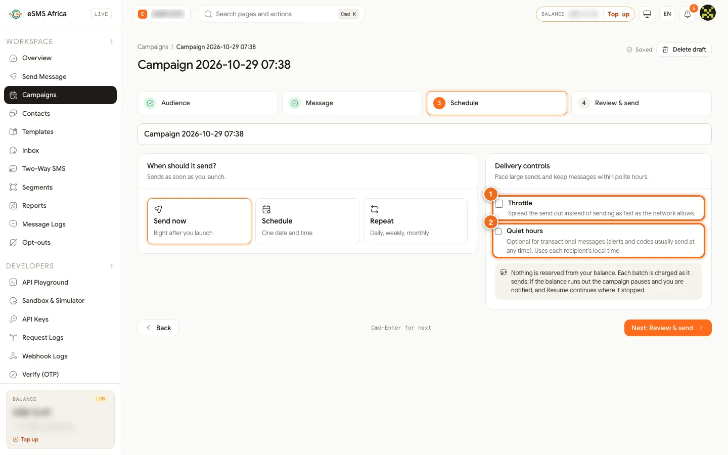The width and height of the screenshot is (728, 455).
Task: Click the Reports sidebar icon
Action: [13, 206]
